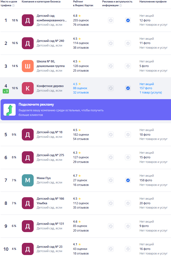Open the "157 фото" link

tap(146, 88)
